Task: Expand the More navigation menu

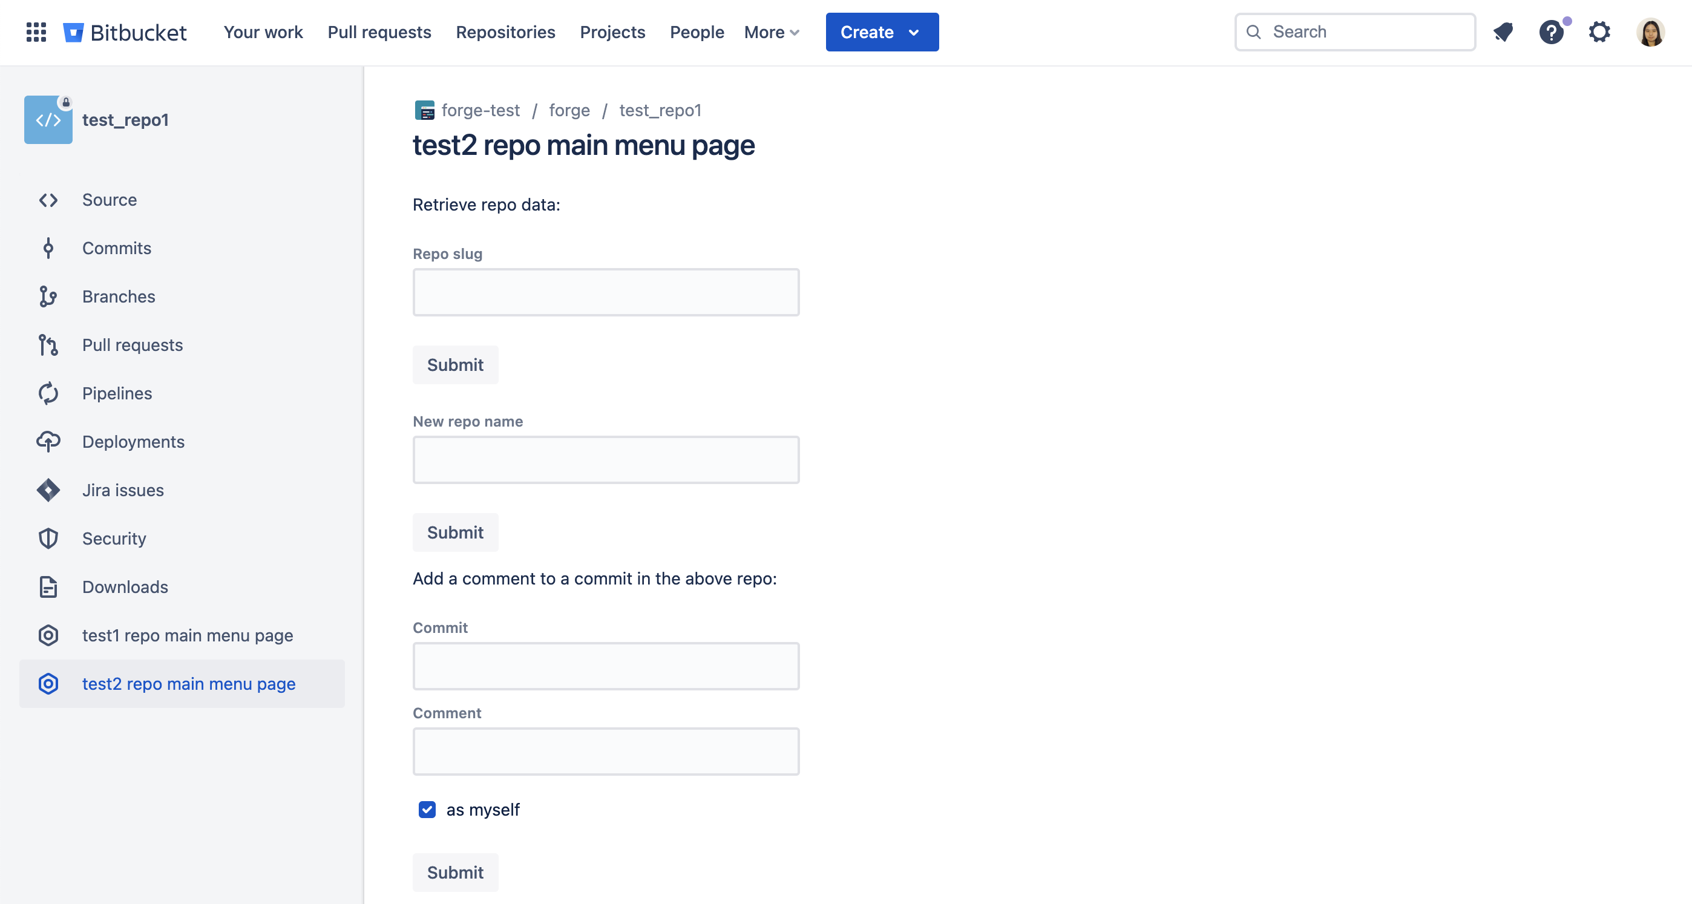Action: click(771, 31)
